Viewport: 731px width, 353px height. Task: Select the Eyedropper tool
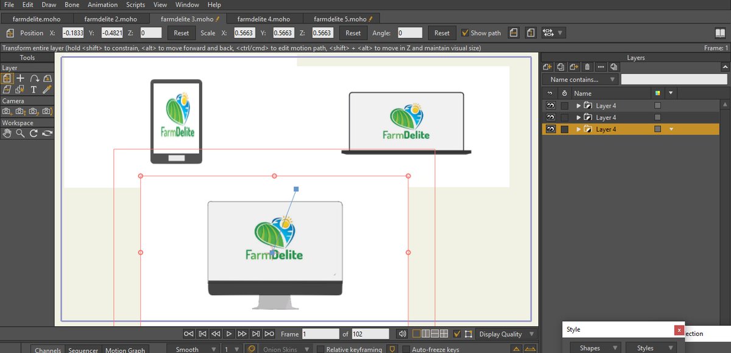48,89
